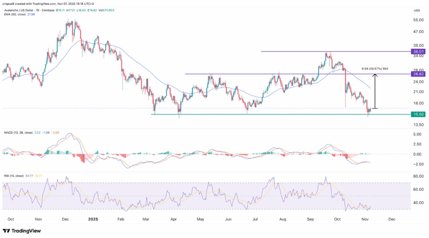Click the 2.50 MACD axis value
Screen dimensions: 429x238
(418, 144)
